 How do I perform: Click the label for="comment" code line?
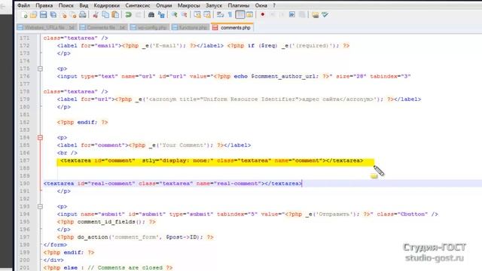click(x=154, y=145)
